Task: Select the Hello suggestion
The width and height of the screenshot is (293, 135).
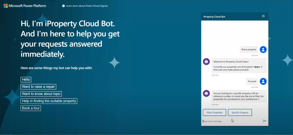Action: [x=26, y=79]
